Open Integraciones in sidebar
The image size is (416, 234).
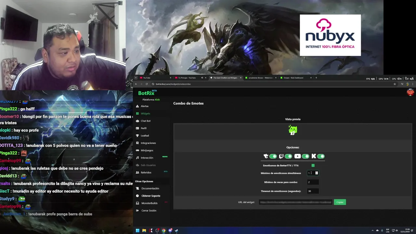[x=148, y=143]
